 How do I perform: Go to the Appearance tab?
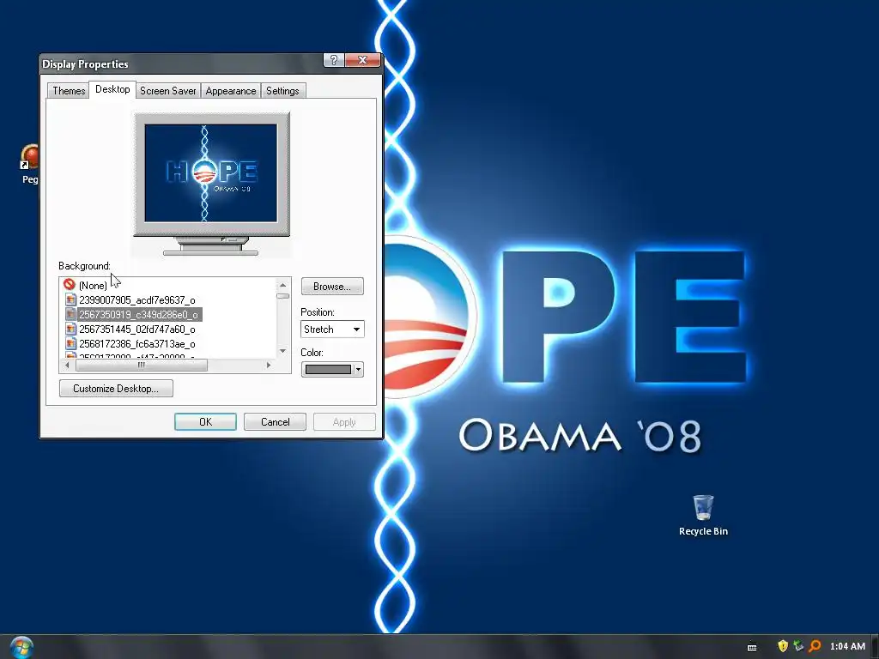point(230,91)
